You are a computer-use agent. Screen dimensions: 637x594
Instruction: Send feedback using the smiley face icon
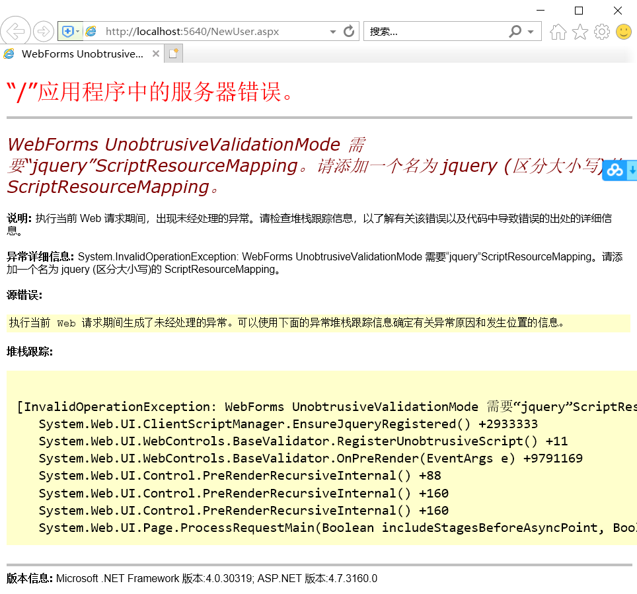point(624,31)
